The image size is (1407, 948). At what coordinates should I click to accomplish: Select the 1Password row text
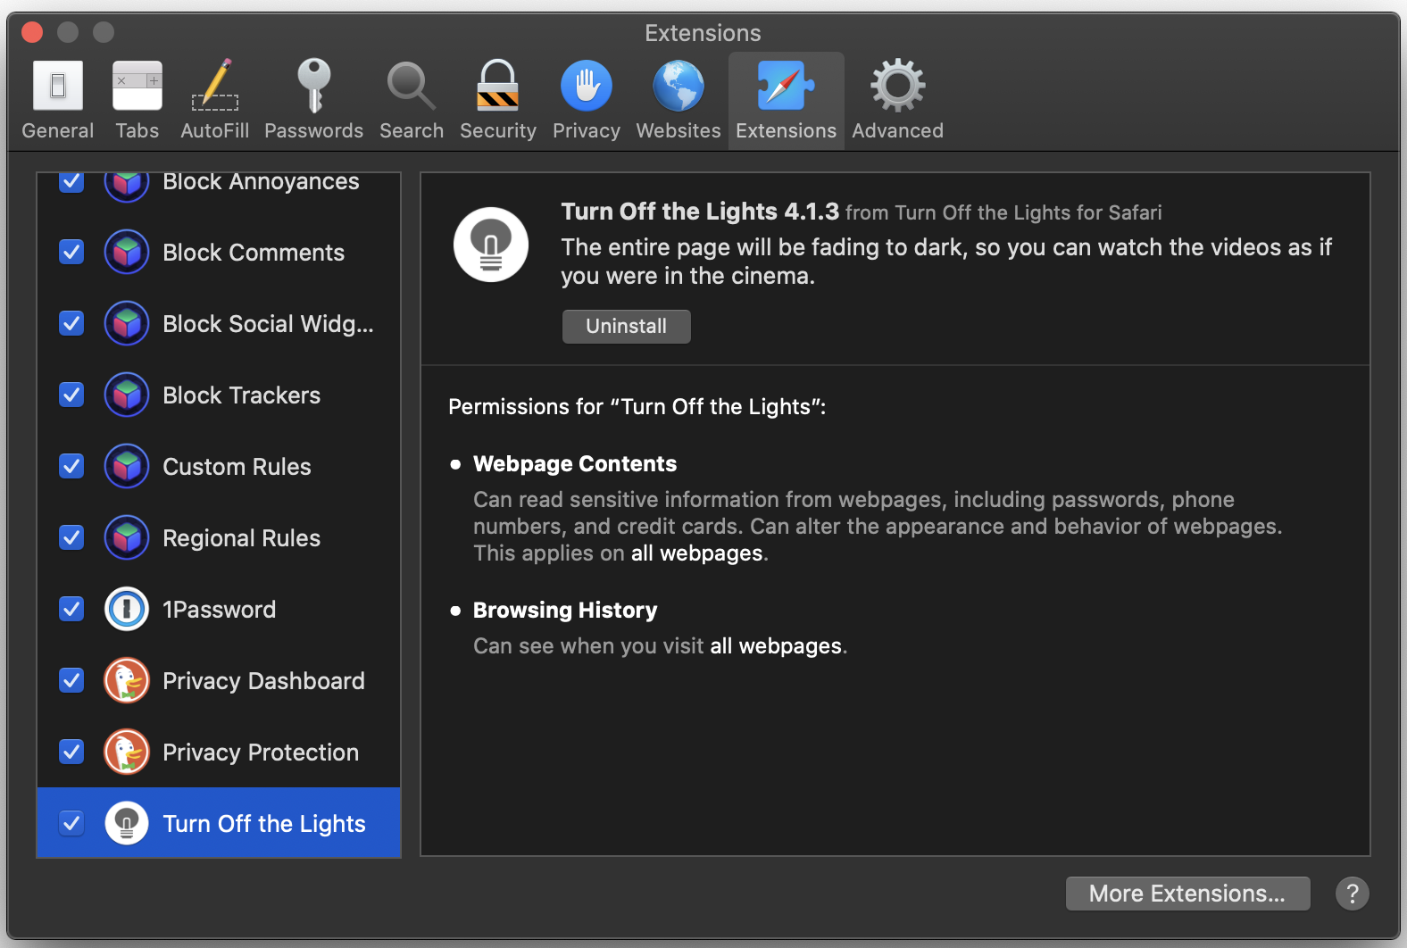point(220,610)
